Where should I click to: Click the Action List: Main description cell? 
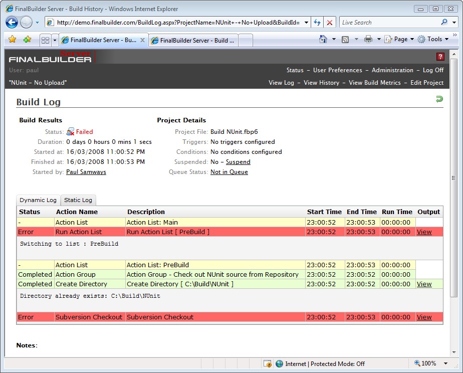(x=215, y=223)
